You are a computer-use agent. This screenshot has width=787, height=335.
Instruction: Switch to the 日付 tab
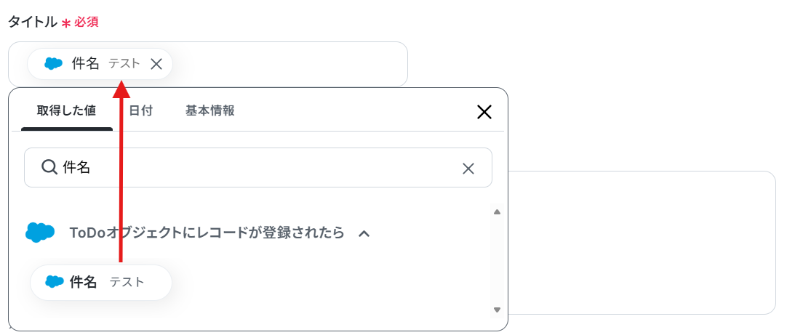point(140,111)
